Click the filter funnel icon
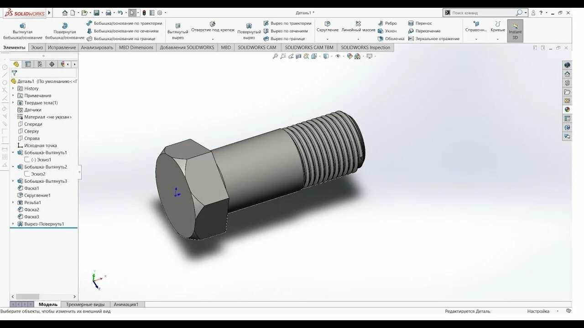This screenshot has height=328, width=584. pos(14,73)
